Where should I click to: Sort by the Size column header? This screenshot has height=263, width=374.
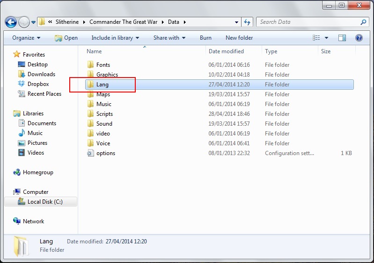coord(326,51)
